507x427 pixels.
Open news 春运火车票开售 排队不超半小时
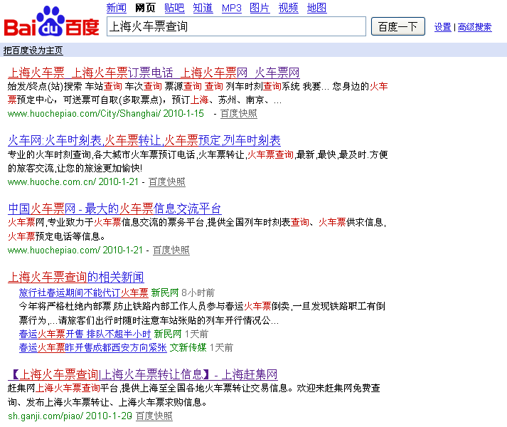coord(85,334)
